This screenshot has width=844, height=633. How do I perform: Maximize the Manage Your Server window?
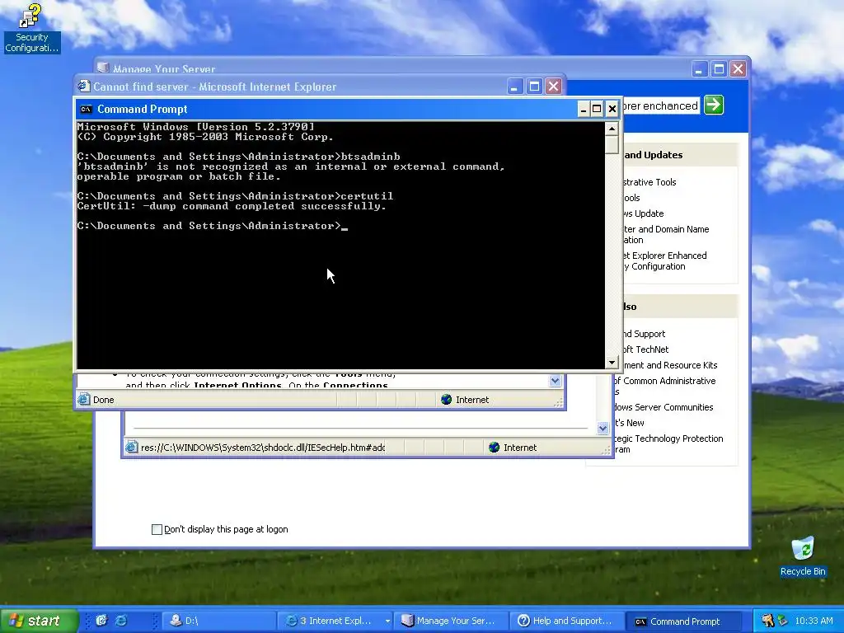tap(719, 69)
